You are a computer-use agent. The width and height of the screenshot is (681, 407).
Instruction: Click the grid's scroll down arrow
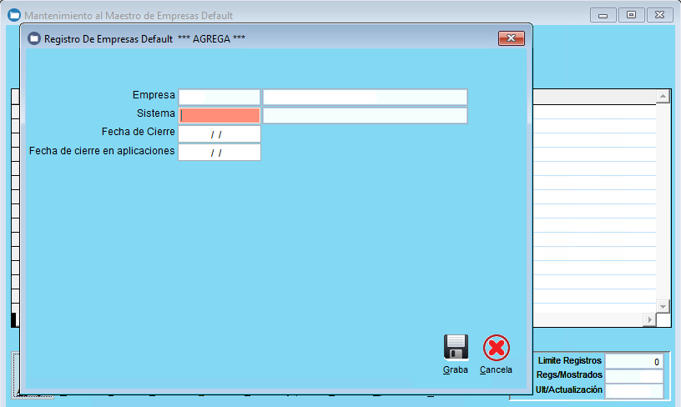coord(663,305)
